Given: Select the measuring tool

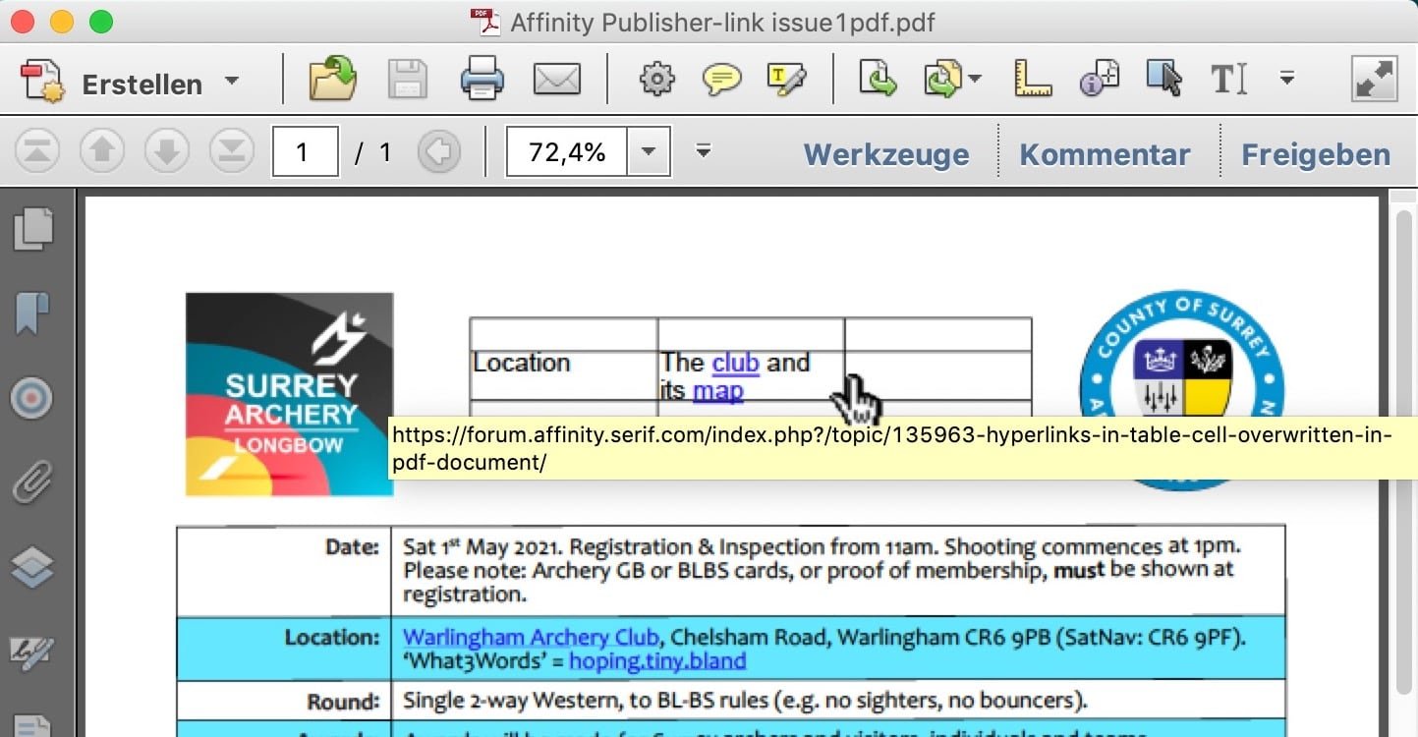Looking at the screenshot, I should pos(1032,79).
